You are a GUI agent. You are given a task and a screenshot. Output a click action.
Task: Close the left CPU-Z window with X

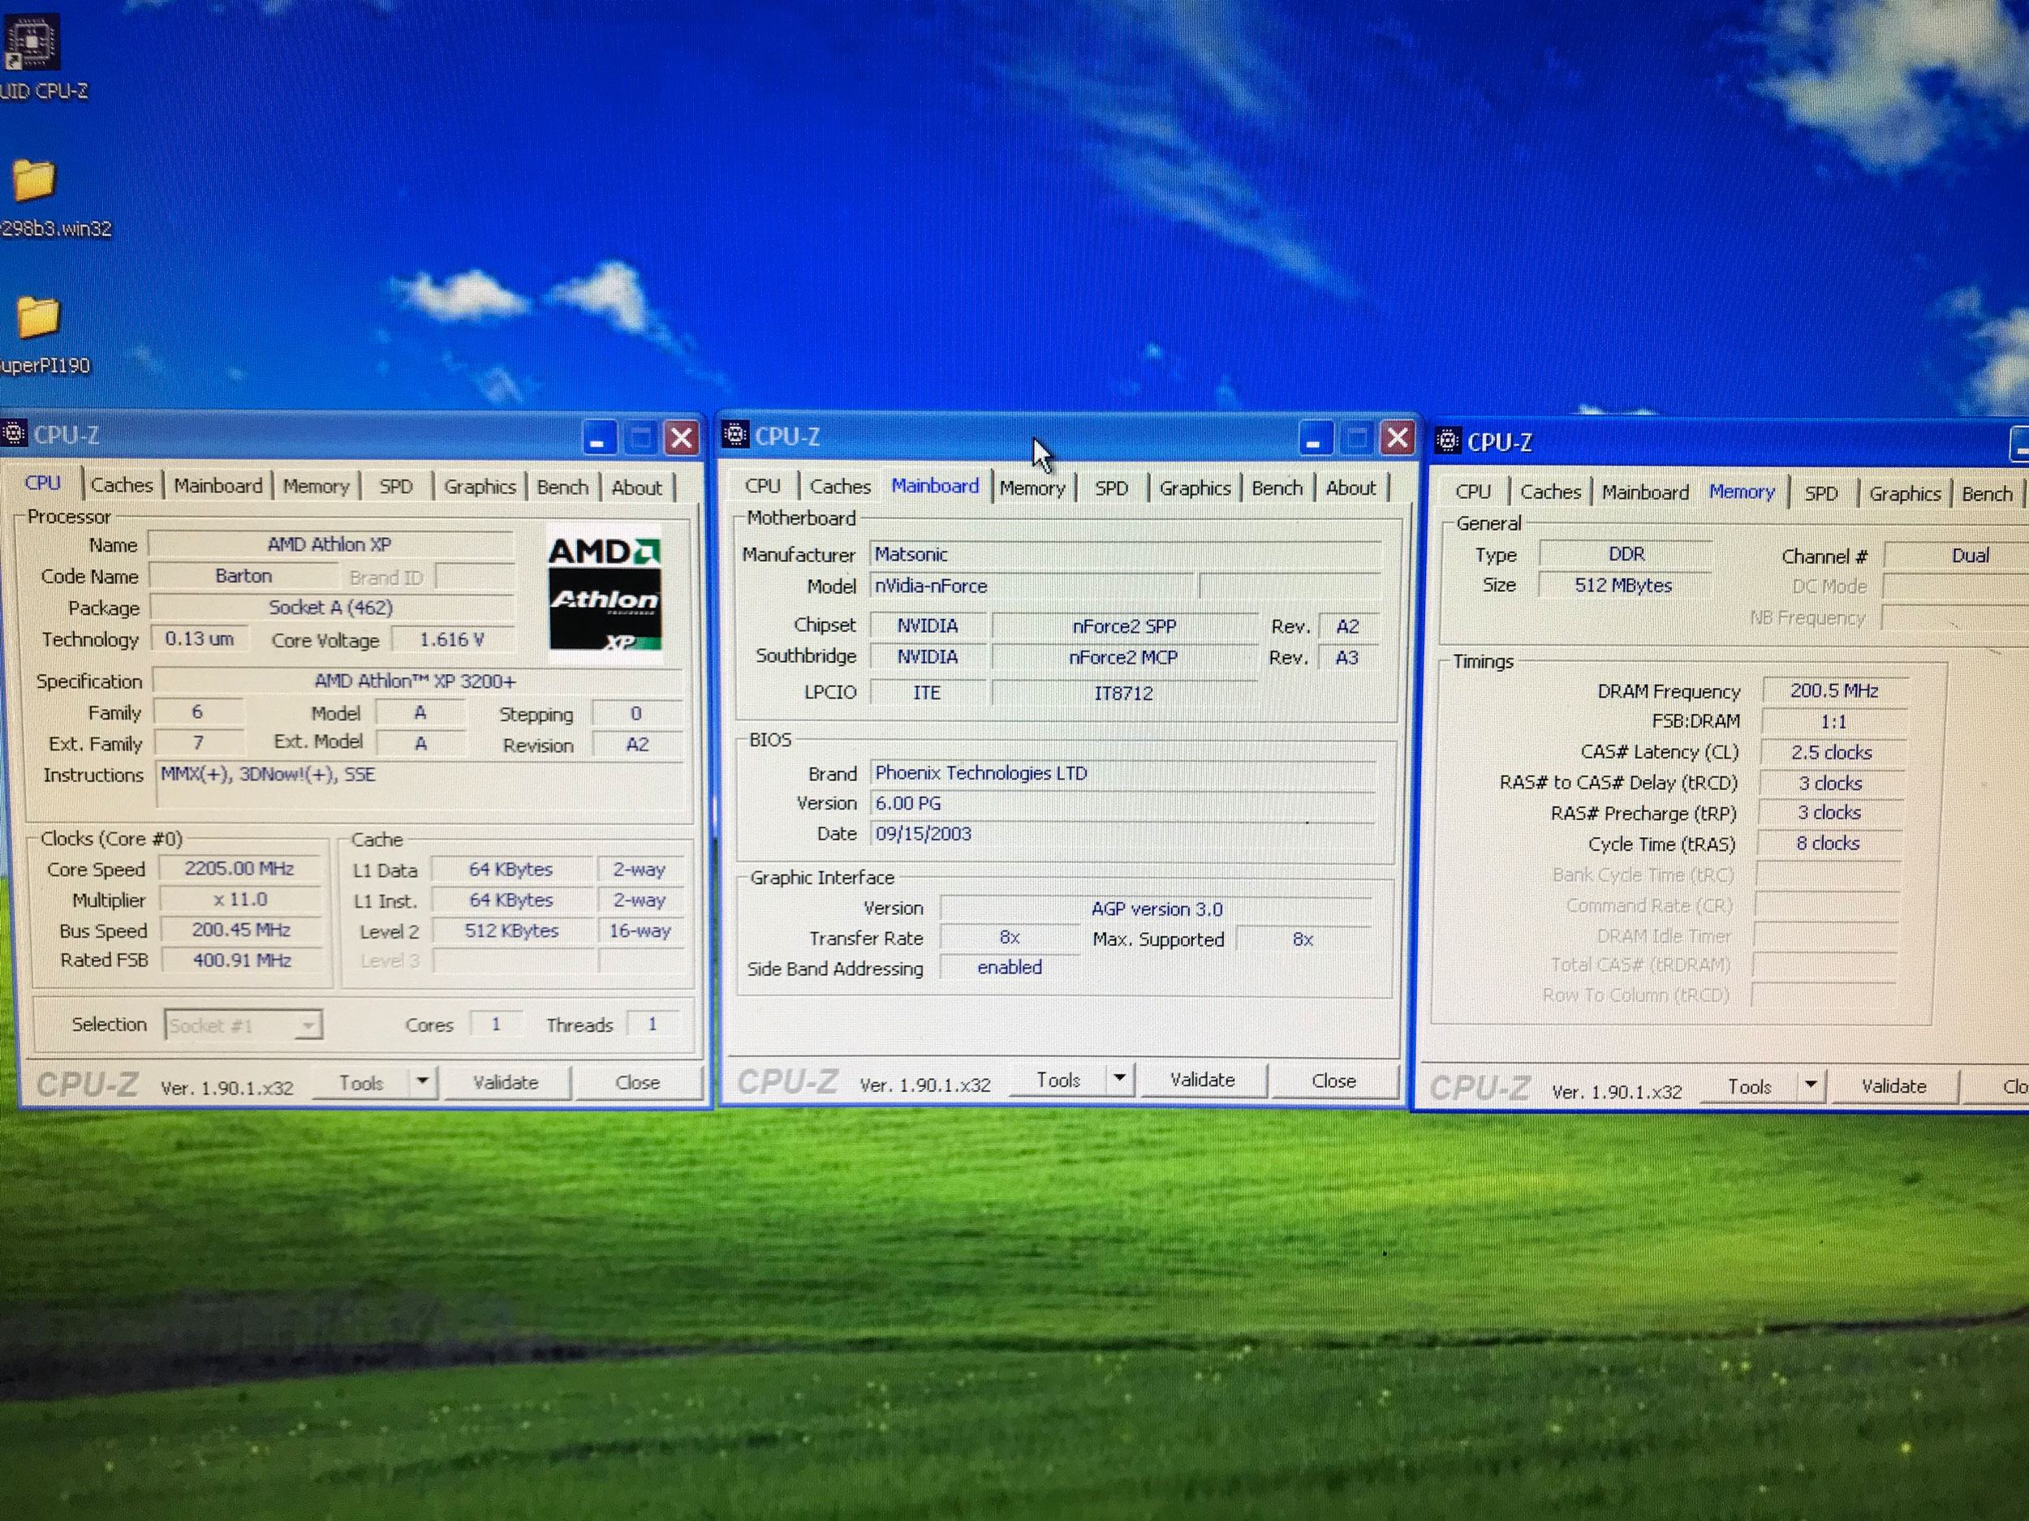[682, 438]
